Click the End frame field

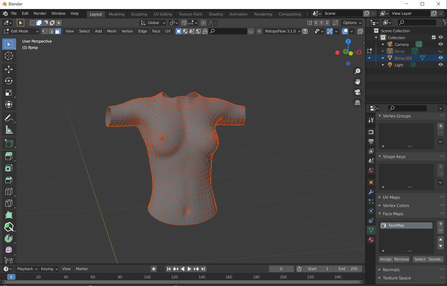click(x=348, y=269)
